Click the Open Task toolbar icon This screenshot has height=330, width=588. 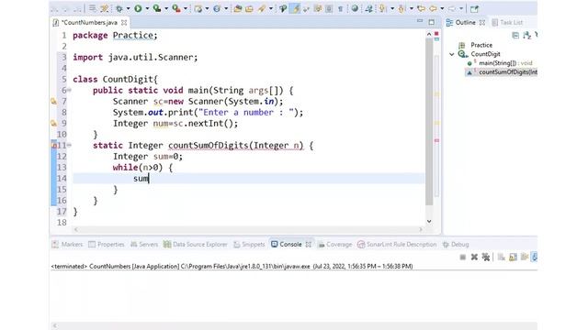(249, 8)
